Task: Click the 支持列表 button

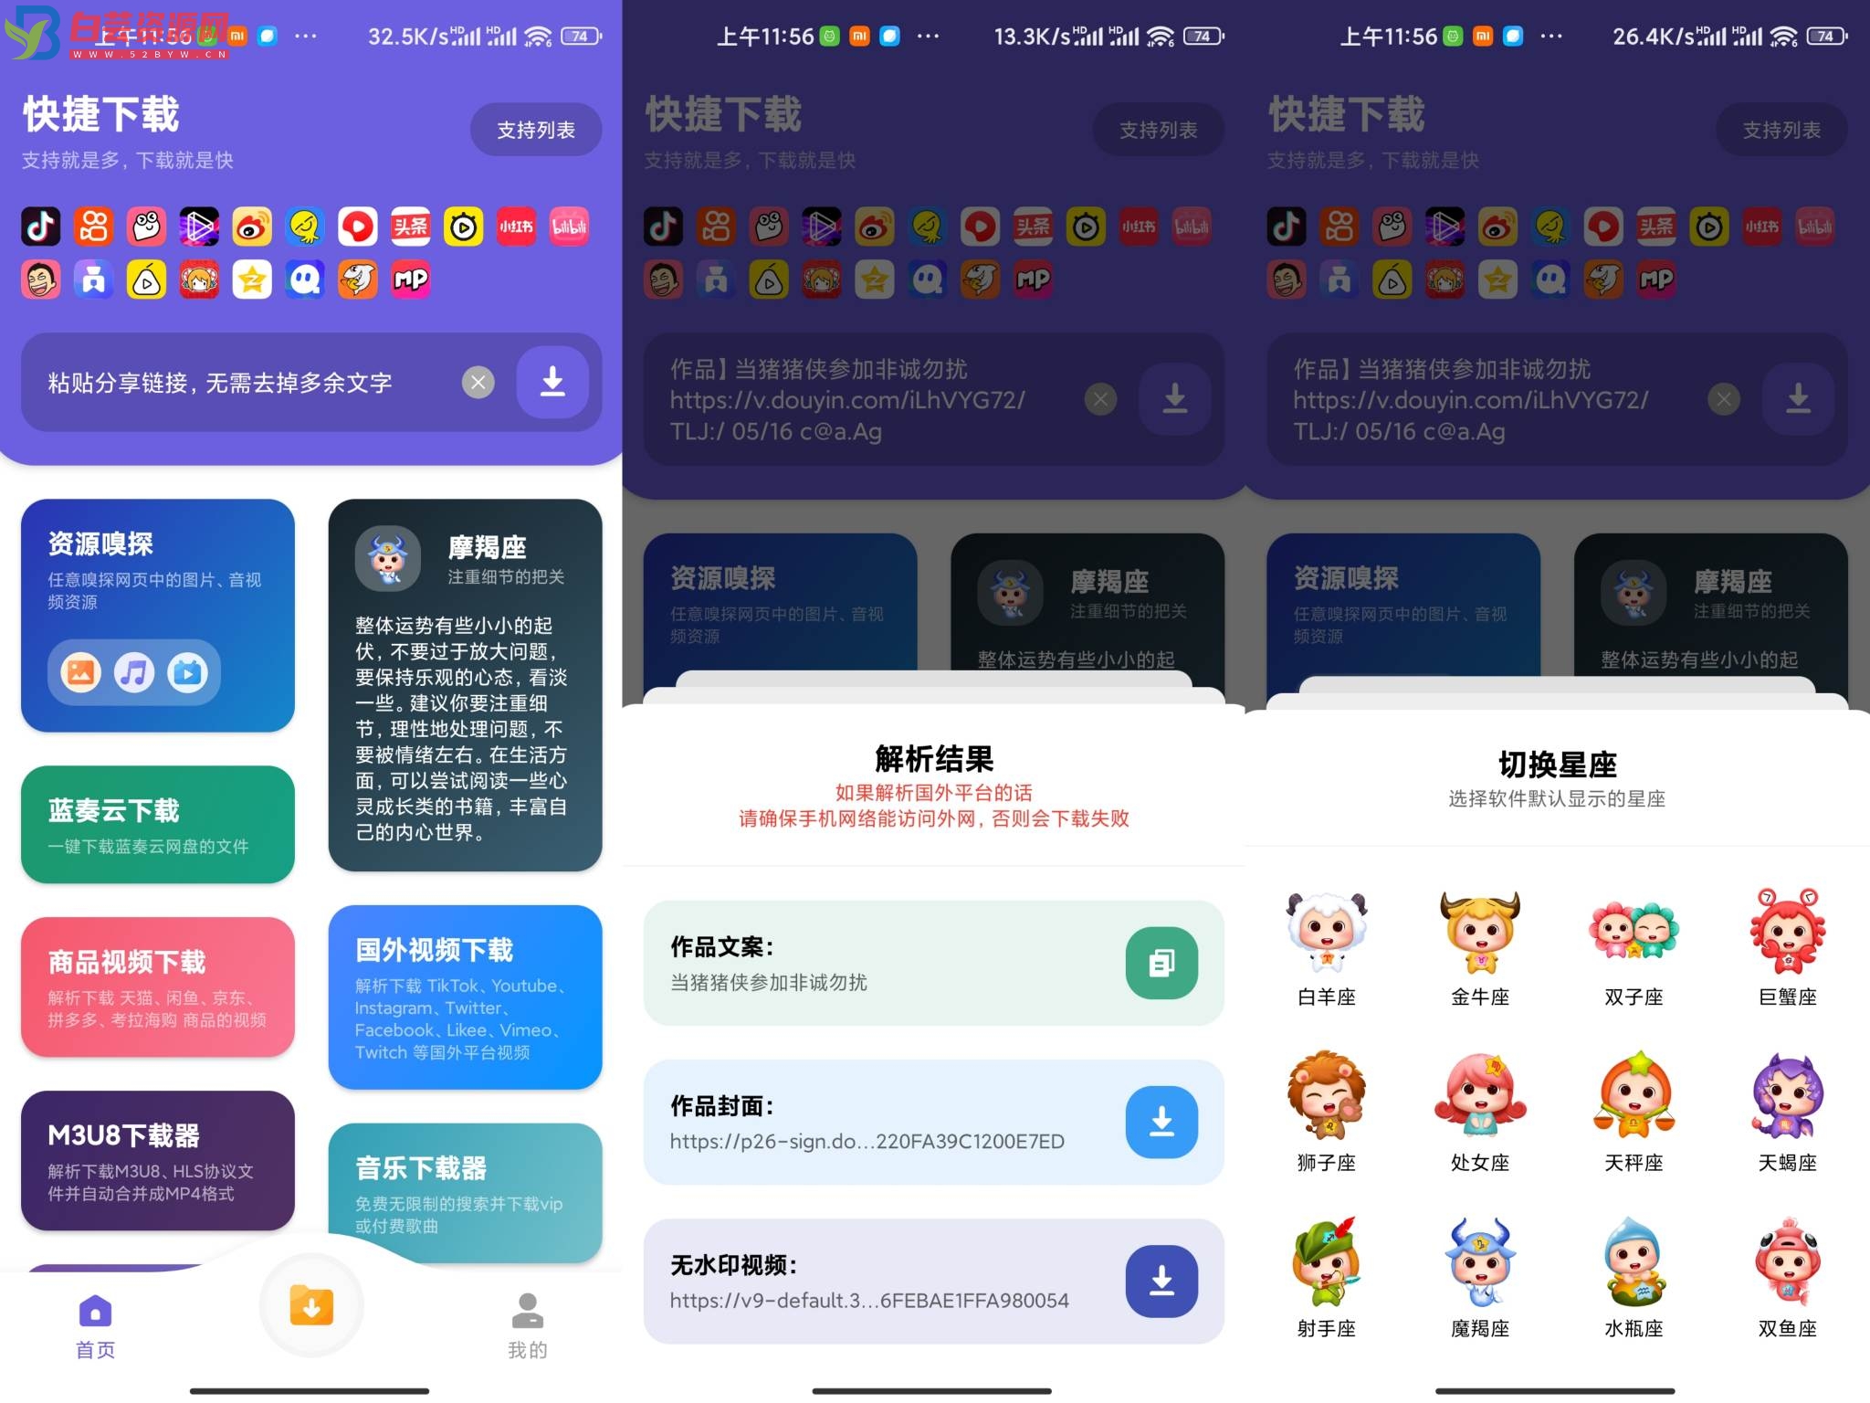Action: point(531,132)
